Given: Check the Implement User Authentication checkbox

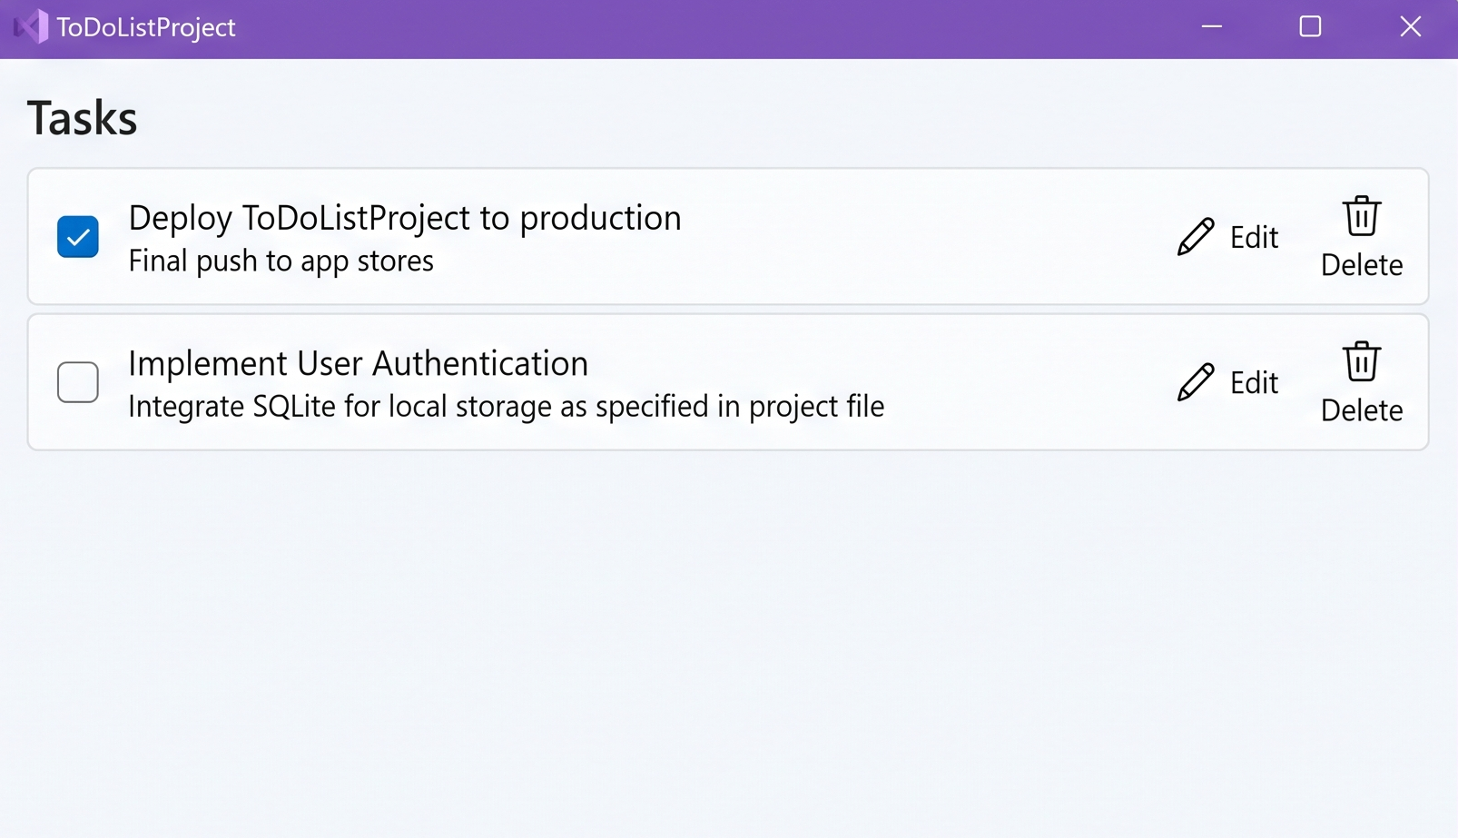Looking at the screenshot, I should pyautogui.click(x=78, y=382).
